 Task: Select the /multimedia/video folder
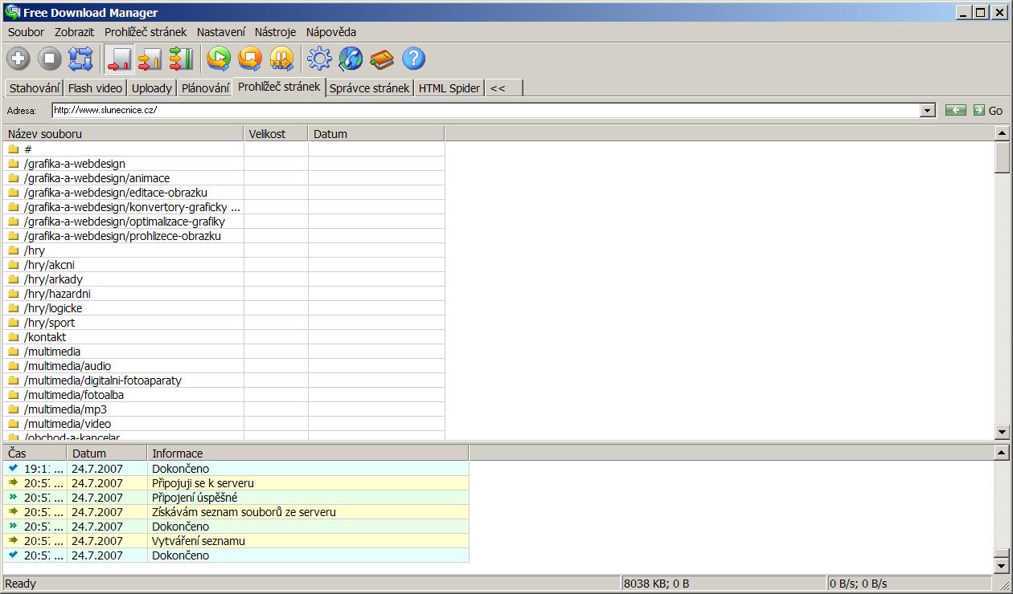click(x=224, y=424)
